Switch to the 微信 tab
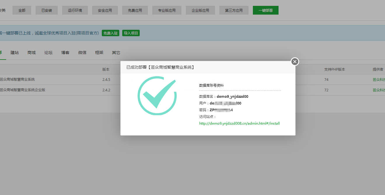Viewport: 385px width, 195px height. [82, 53]
